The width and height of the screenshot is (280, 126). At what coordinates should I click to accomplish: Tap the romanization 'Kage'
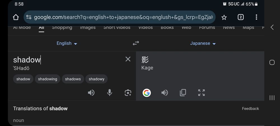click(x=147, y=68)
